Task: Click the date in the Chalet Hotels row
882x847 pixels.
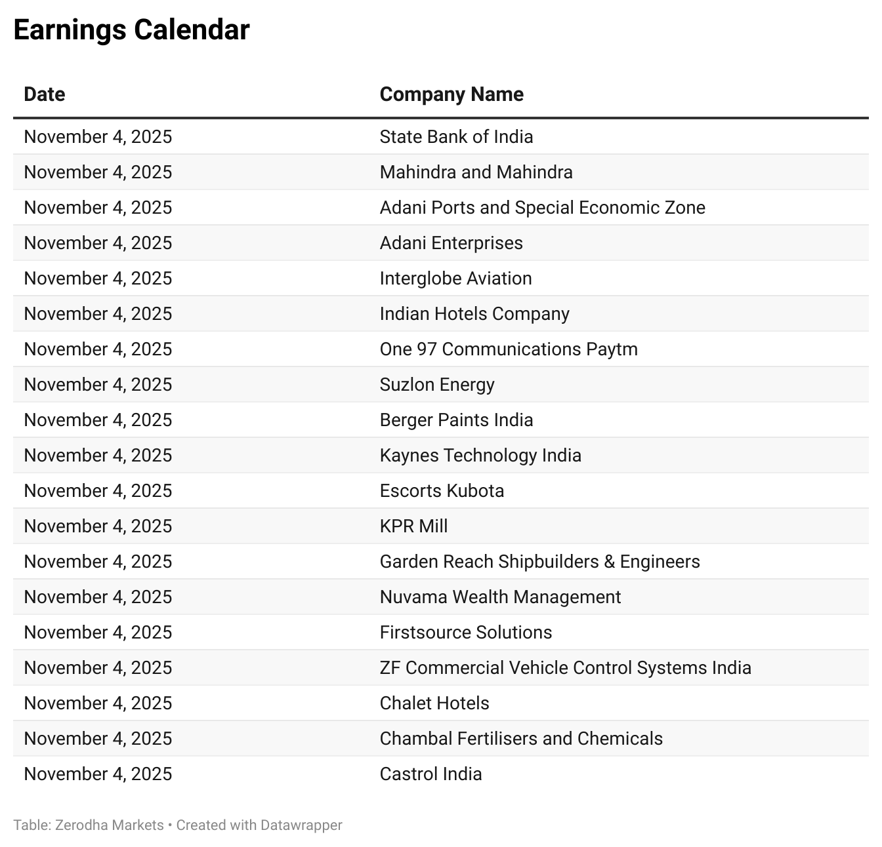Action: point(98,703)
